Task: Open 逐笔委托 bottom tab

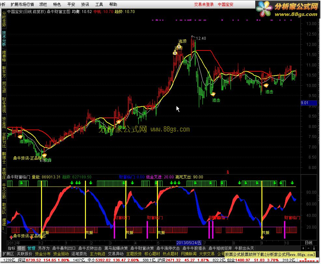Action: pos(79,254)
